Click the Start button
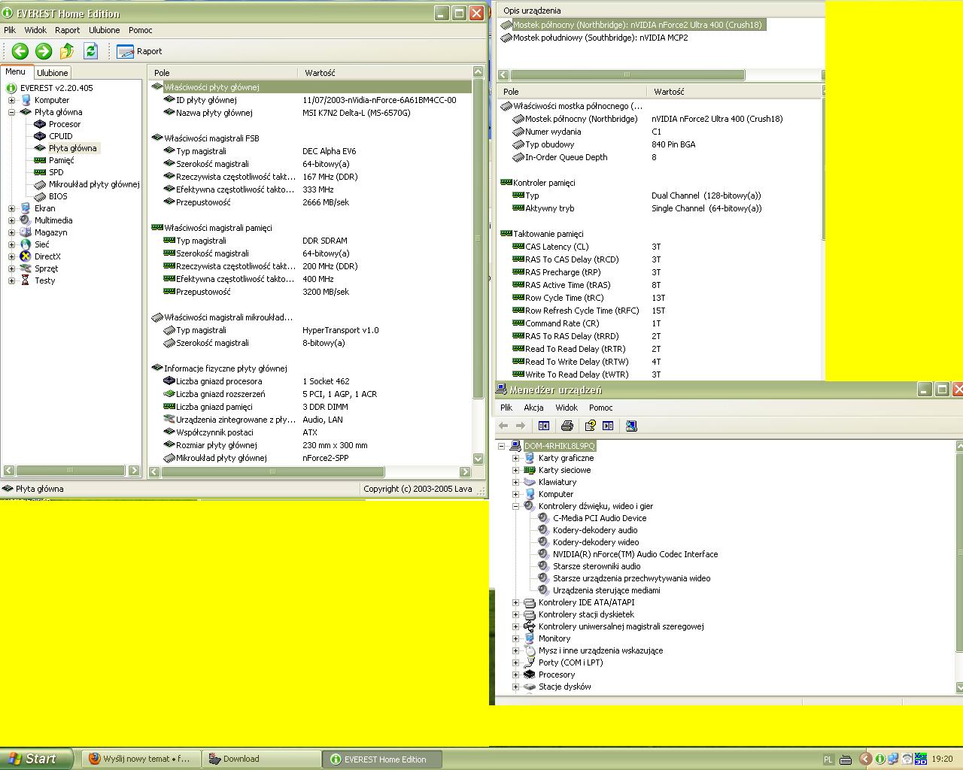 tap(36, 759)
